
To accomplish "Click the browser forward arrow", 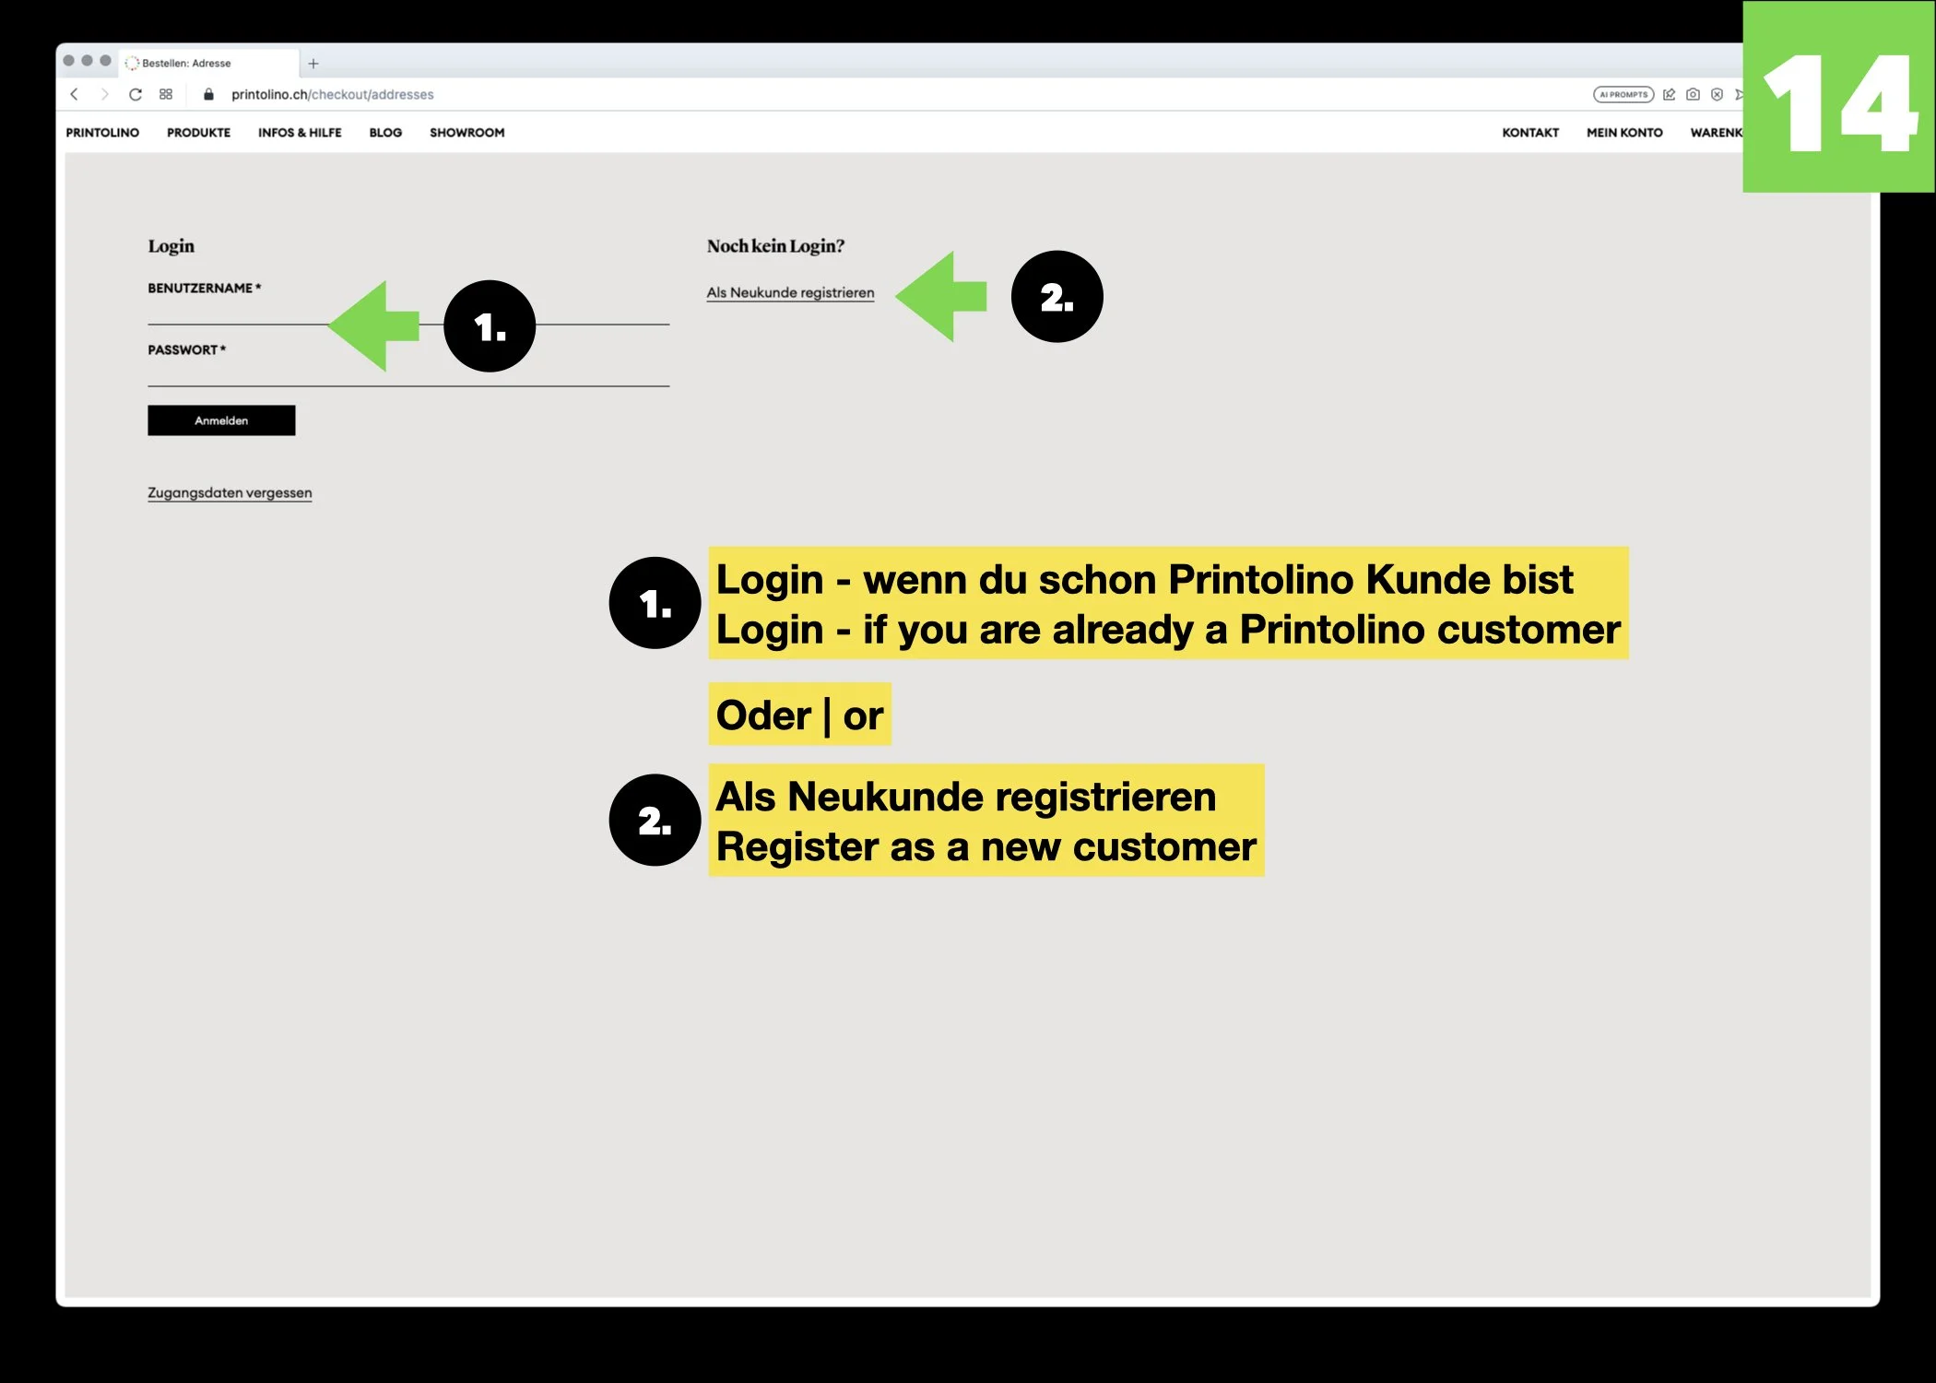I will pyautogui.click(x=104, y=94).
